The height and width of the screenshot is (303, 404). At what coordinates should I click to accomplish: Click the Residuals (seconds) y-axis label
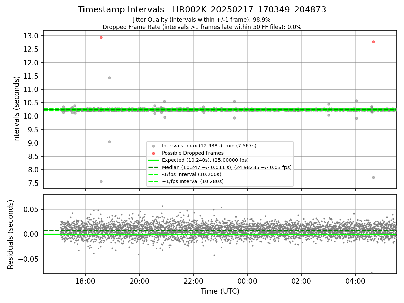(10, 234)
